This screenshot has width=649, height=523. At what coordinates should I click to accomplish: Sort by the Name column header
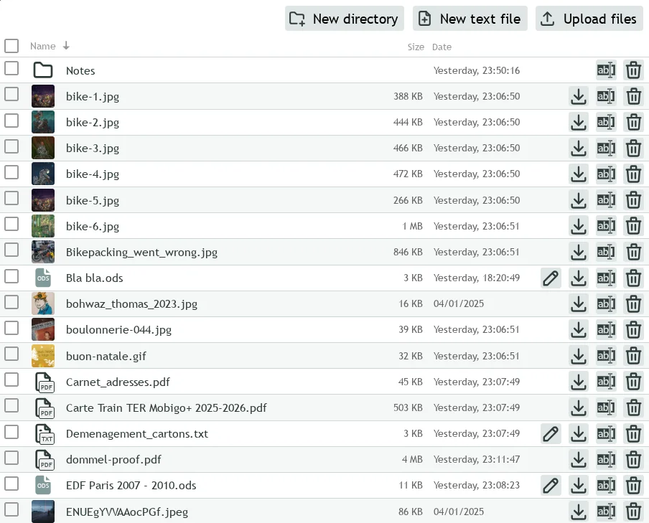(x=43, y=47)
